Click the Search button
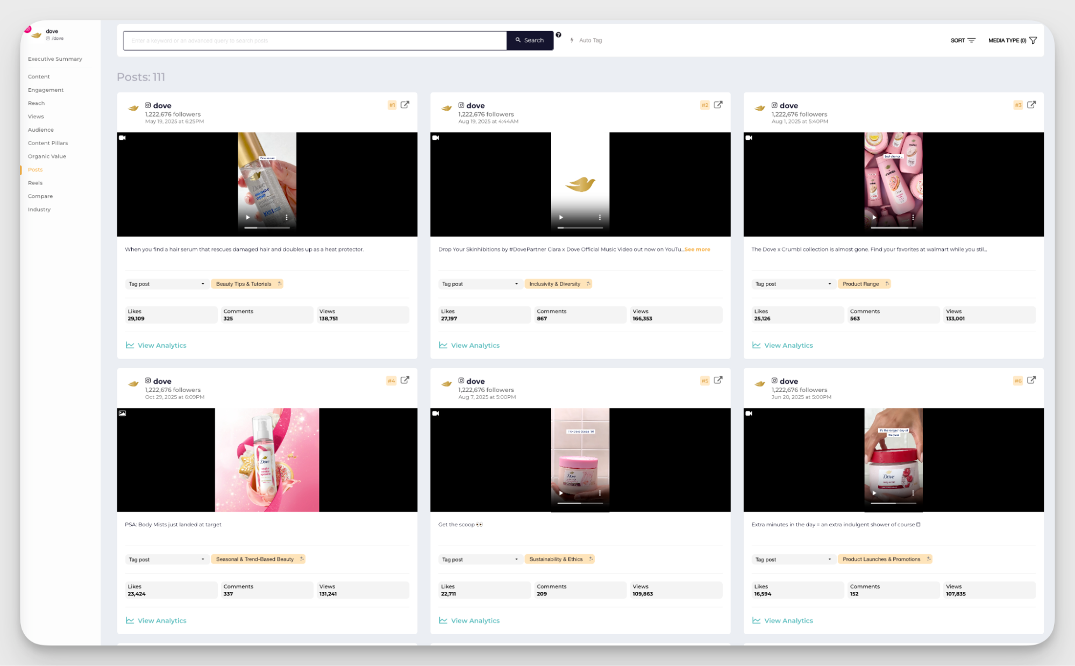 [x=529, y=40]
